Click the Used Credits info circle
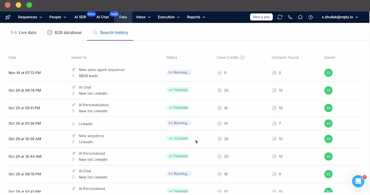Viewport: 370px width, 195px height. (x=243, y=57)
